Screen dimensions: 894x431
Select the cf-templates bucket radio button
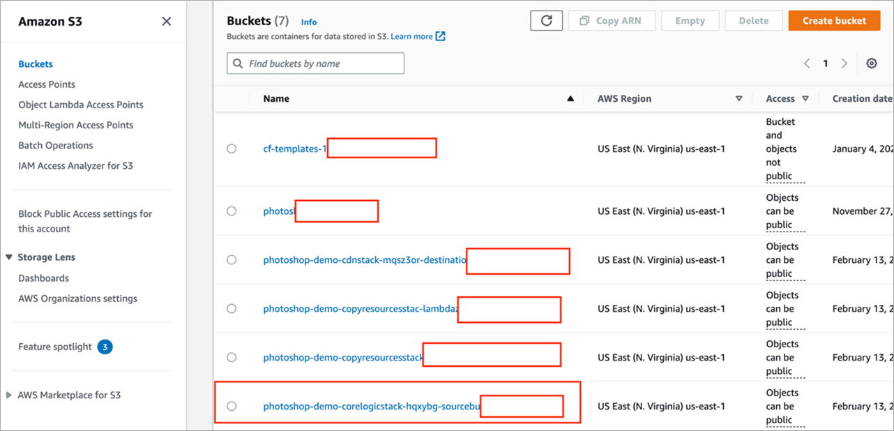click(232, 149)
